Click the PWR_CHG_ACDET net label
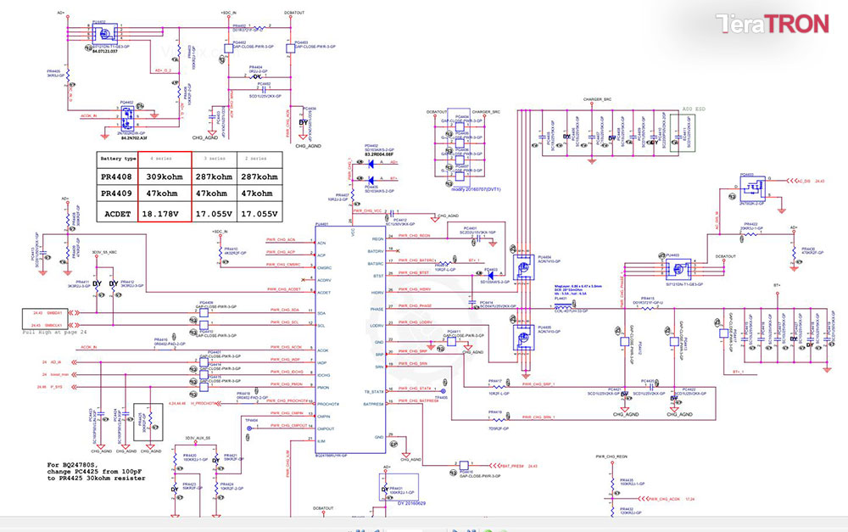Viewport: 848px width, 532px height. point(284,289)
